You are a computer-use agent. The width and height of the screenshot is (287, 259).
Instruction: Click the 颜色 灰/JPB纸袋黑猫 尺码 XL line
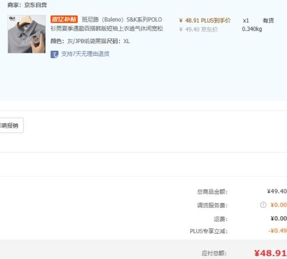click(x=90, y=41)
